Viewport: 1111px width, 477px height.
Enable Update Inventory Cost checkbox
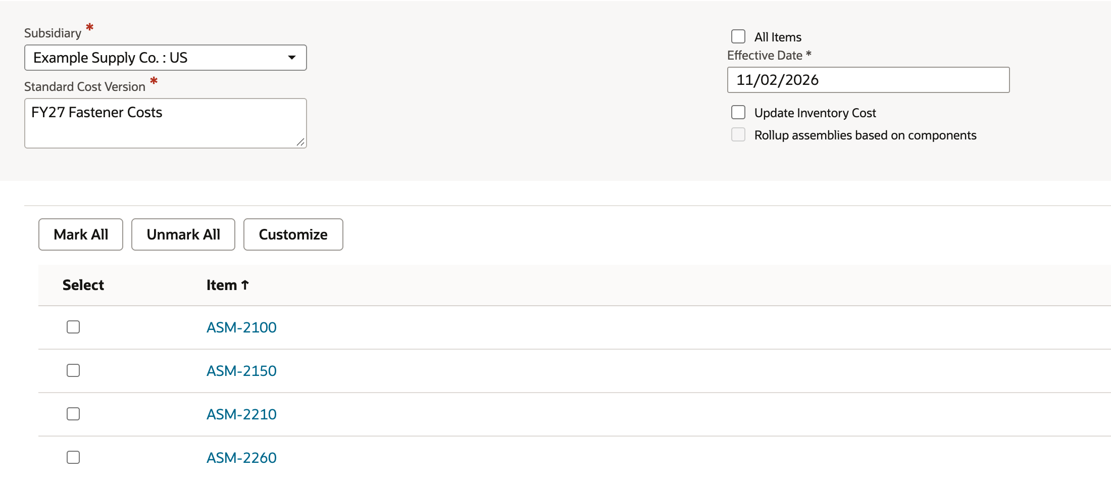click(x=738, y=112)
